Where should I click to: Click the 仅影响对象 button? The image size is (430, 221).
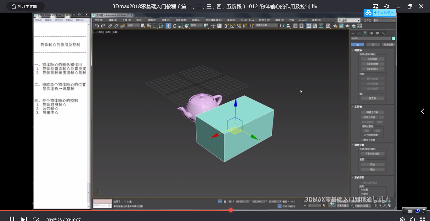click(372, 64)
